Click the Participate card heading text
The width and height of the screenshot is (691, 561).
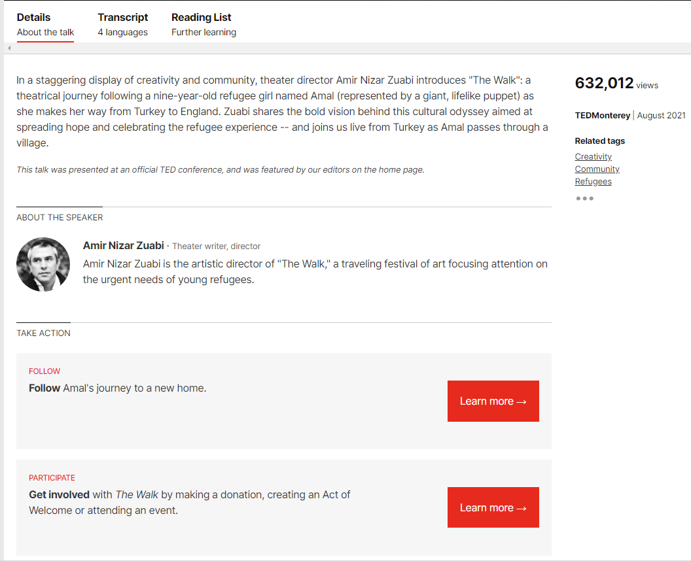52,478
